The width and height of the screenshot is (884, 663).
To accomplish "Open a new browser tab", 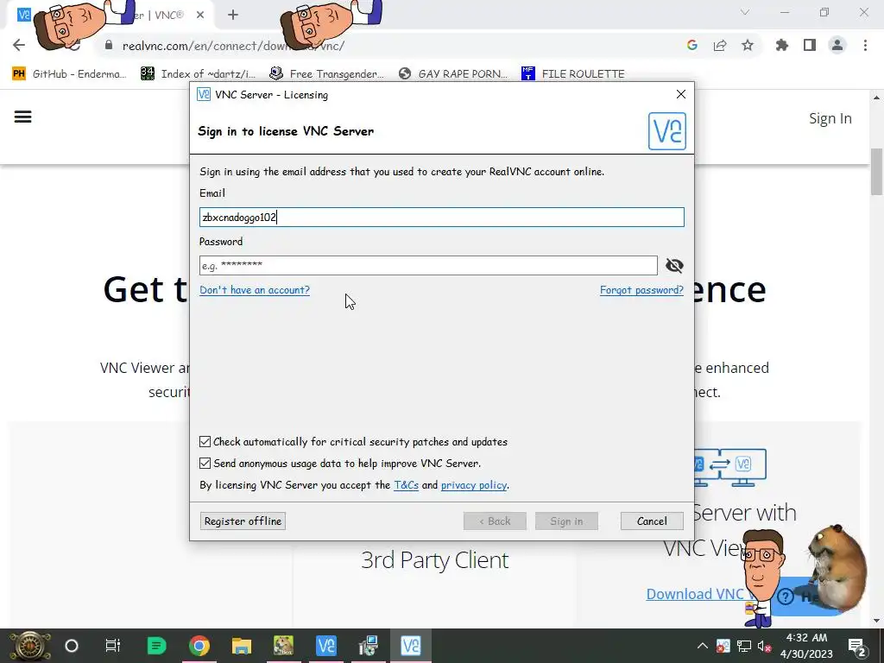I will tap(233, 16).
